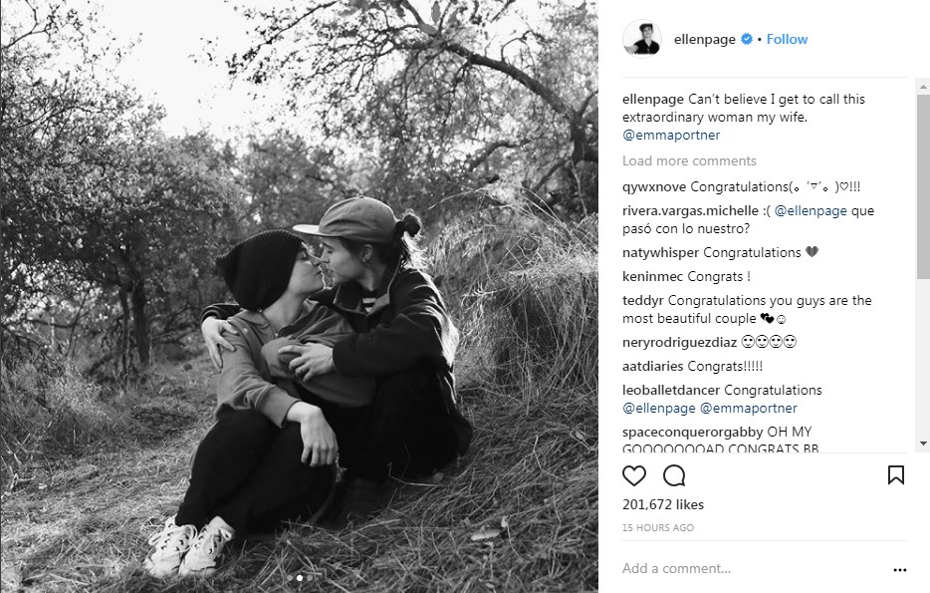
Task: Click the comments scrollbar thumb
Action: point(923,186)
